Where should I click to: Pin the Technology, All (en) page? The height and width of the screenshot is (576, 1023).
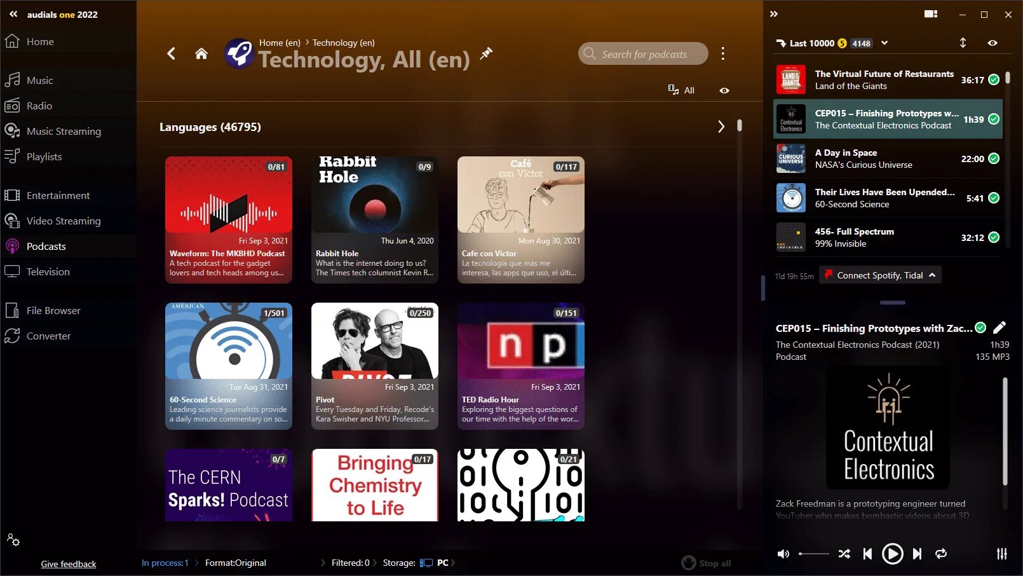pyautogui.click(x=486, y=53)
